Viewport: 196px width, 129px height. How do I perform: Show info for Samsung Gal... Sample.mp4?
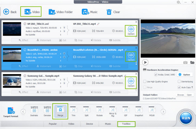[x=25, y=76]
